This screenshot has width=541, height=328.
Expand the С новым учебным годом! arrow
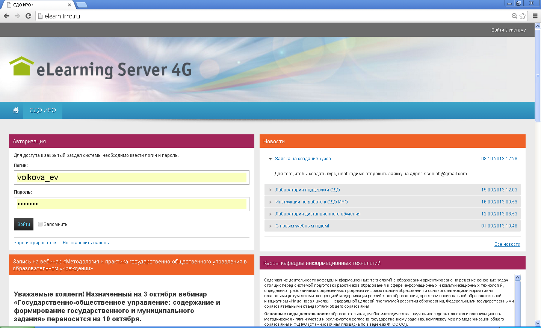pyautogui.click(x=270, y=226)
